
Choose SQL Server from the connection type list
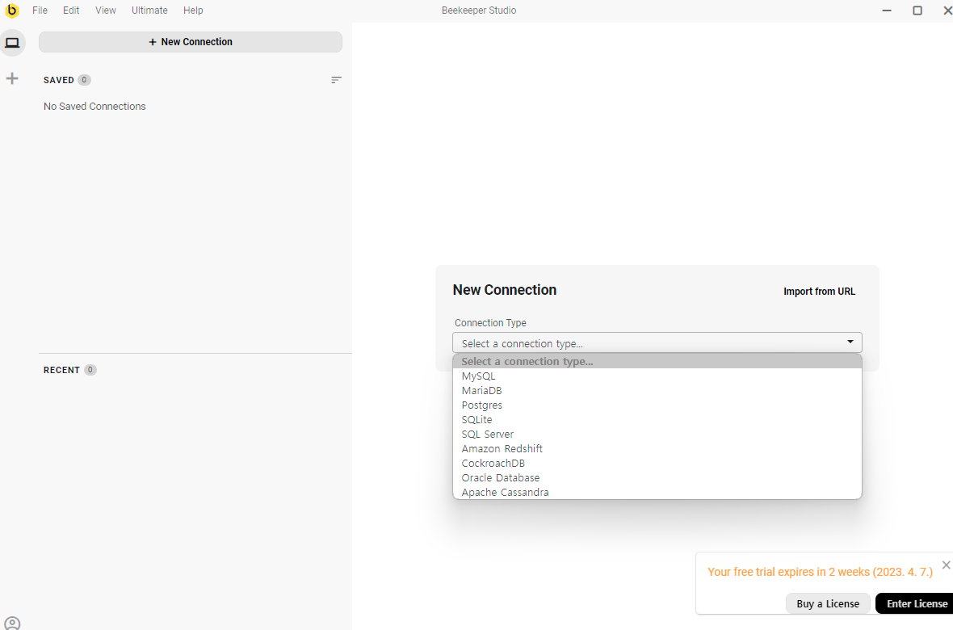click(x=657, y=435)
